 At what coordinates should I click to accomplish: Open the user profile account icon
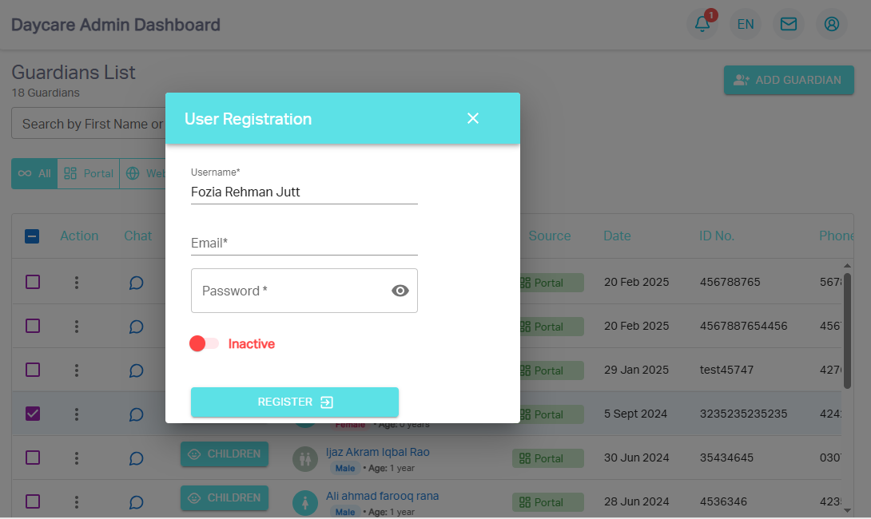[x=831, y=24]
